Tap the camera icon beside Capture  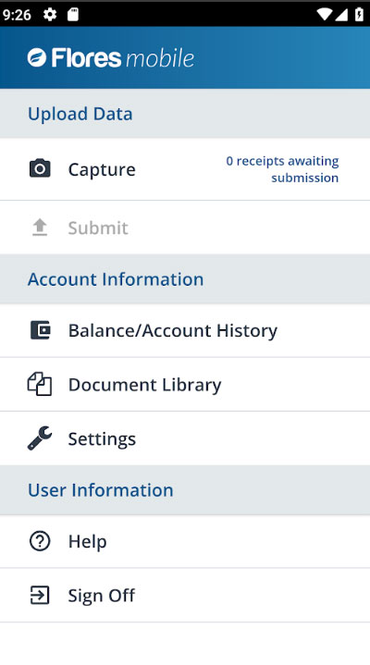point(40,169)
